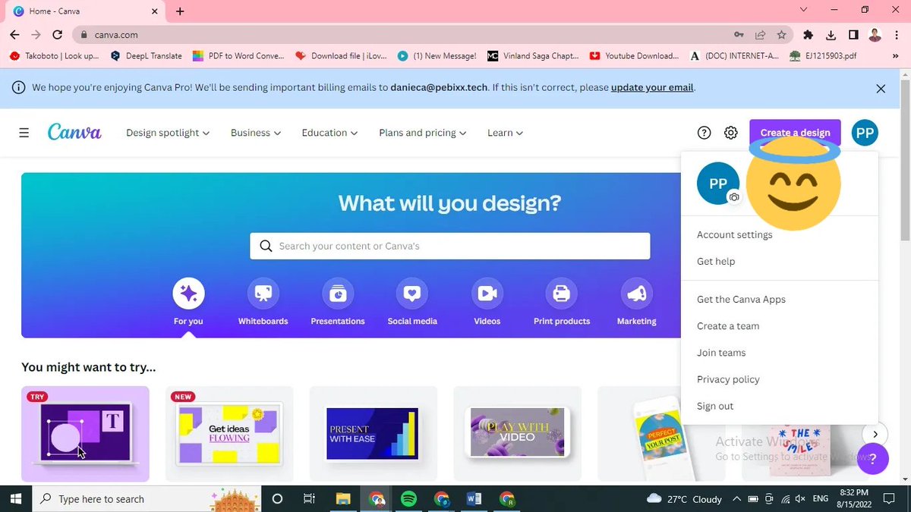The height and width of the screenshot is (512, 911).
Task: Open the help question mark icon in header
Action: click(x=705, y=133)
